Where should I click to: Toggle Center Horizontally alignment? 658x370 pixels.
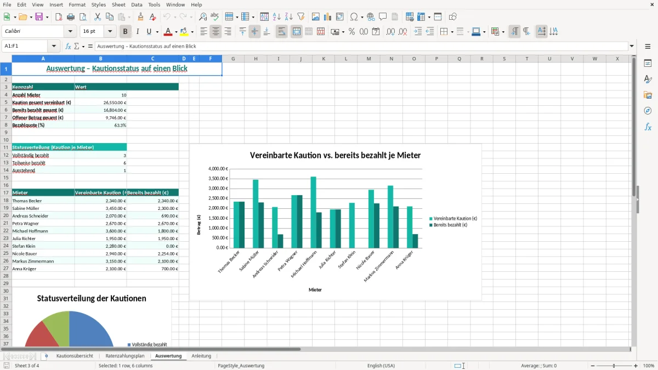(215, 32)
